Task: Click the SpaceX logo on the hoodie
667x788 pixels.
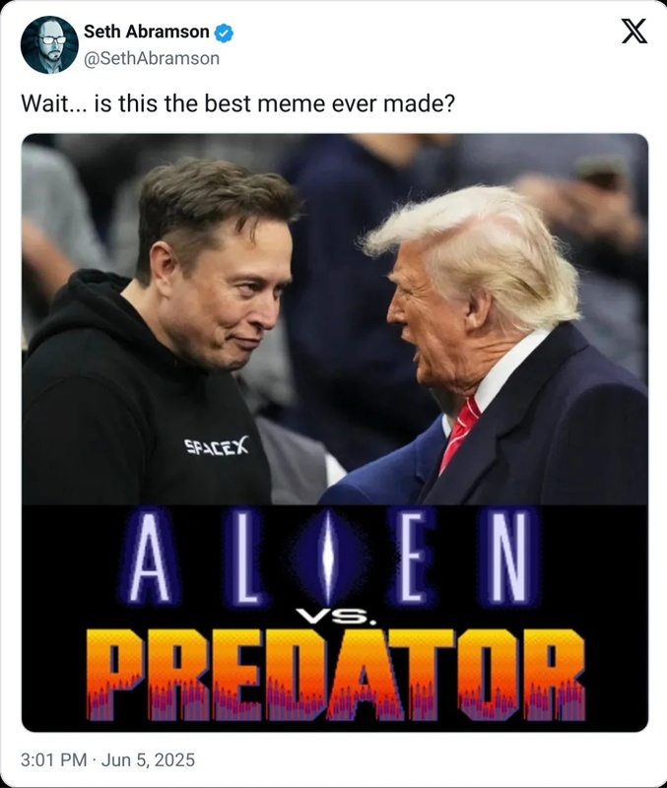Action: point(216,446)
